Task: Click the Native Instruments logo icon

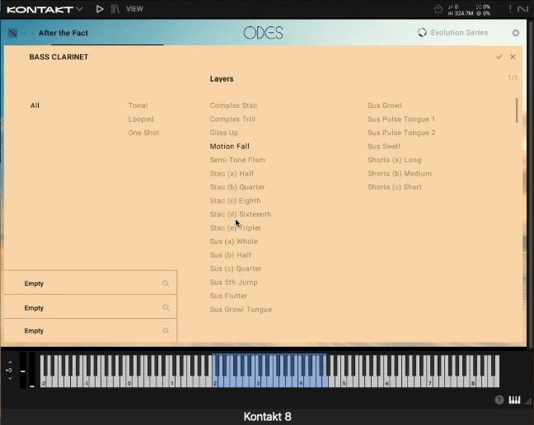Action: (522, 9)
